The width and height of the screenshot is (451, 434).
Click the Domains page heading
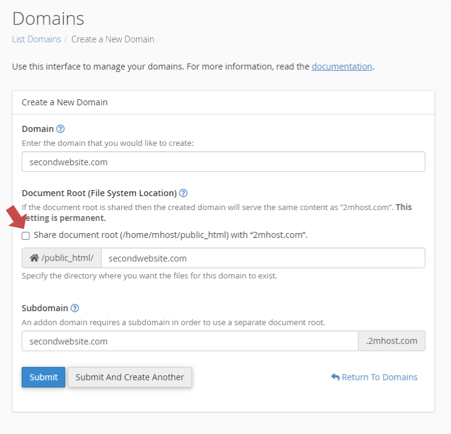click(48, 19)
